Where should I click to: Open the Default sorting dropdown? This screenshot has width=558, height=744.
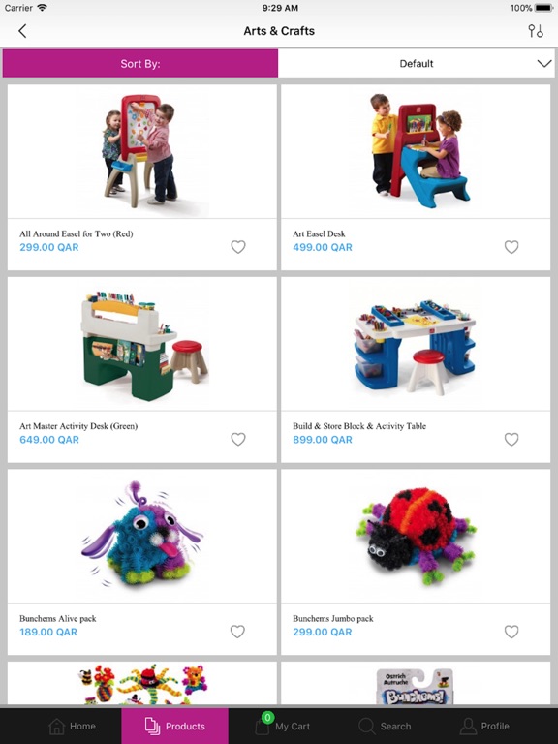pos(417,64)
